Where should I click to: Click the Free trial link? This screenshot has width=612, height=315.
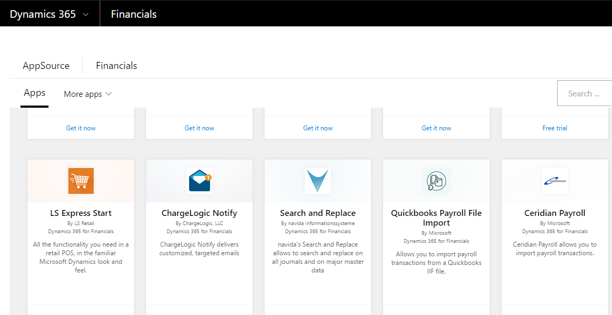(554, 128)
